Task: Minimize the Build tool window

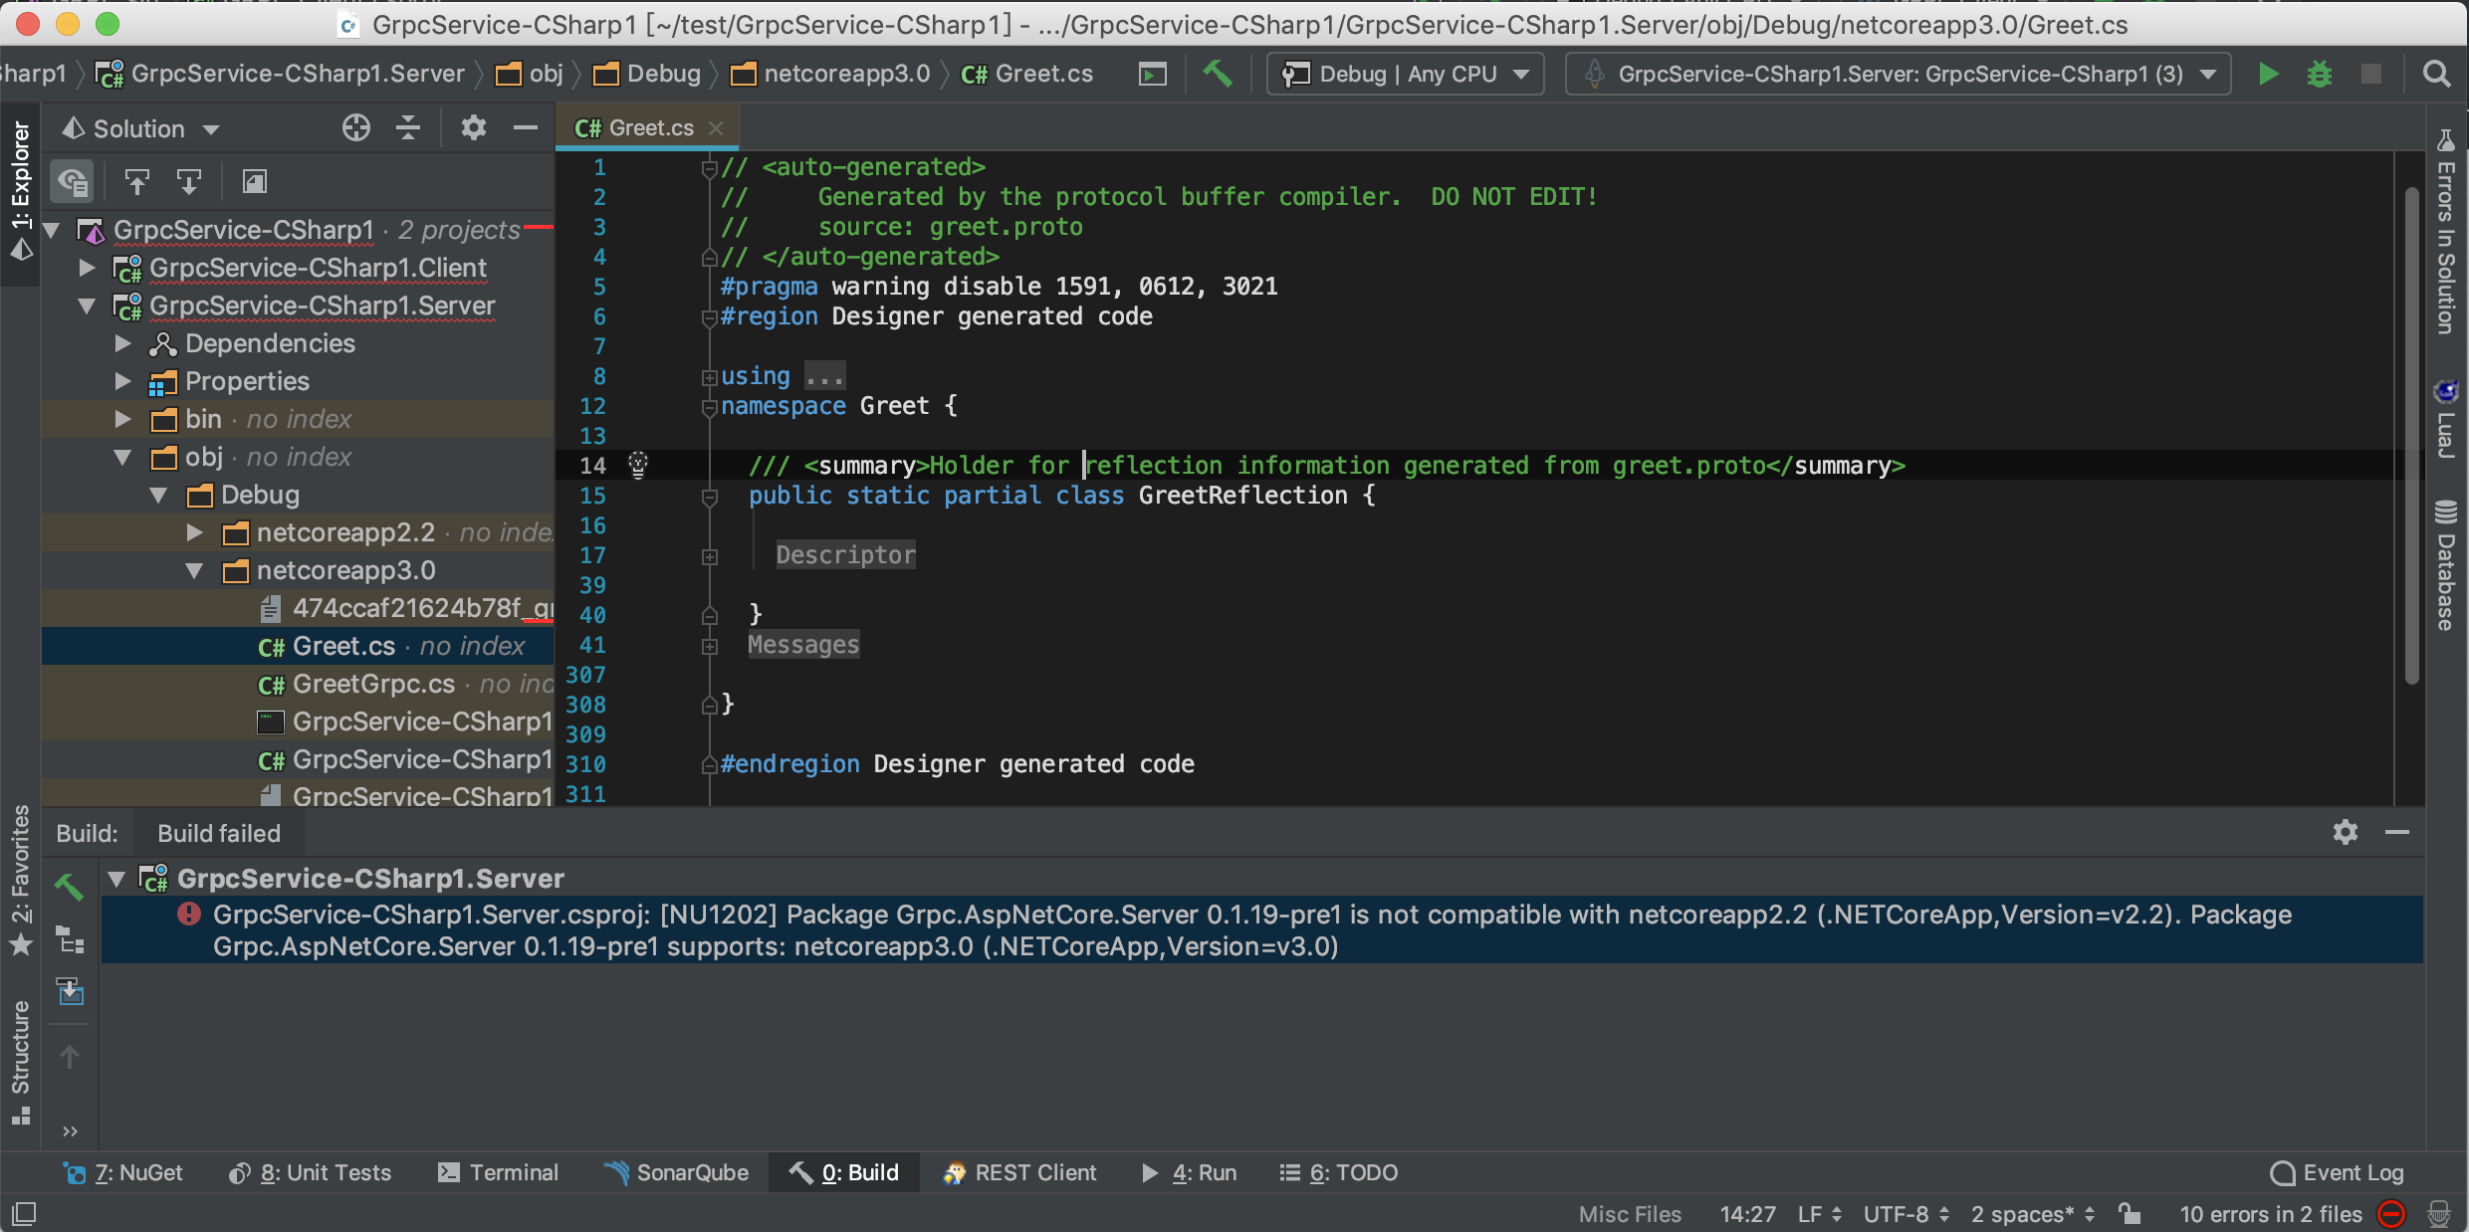Action: tap(2397, 832)
